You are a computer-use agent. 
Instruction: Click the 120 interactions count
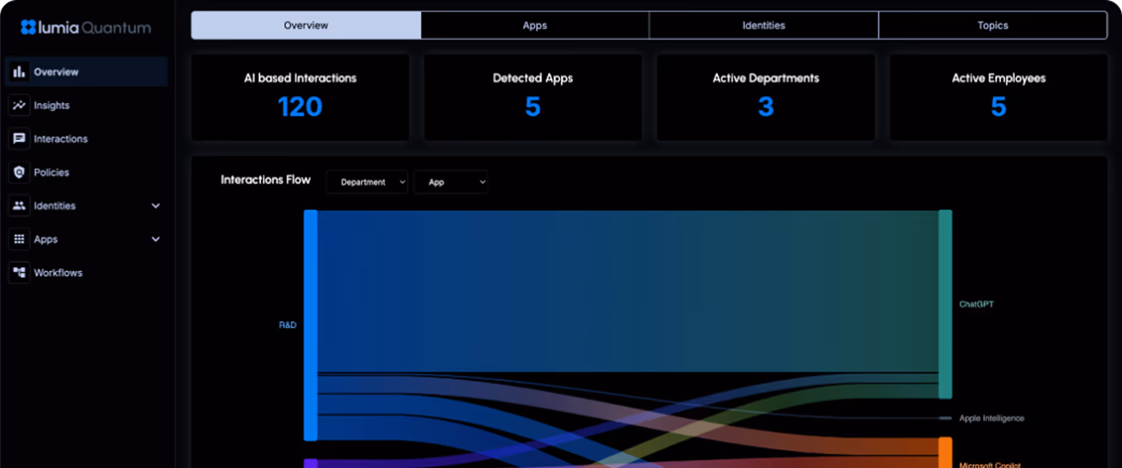click(x=300, y=107)
